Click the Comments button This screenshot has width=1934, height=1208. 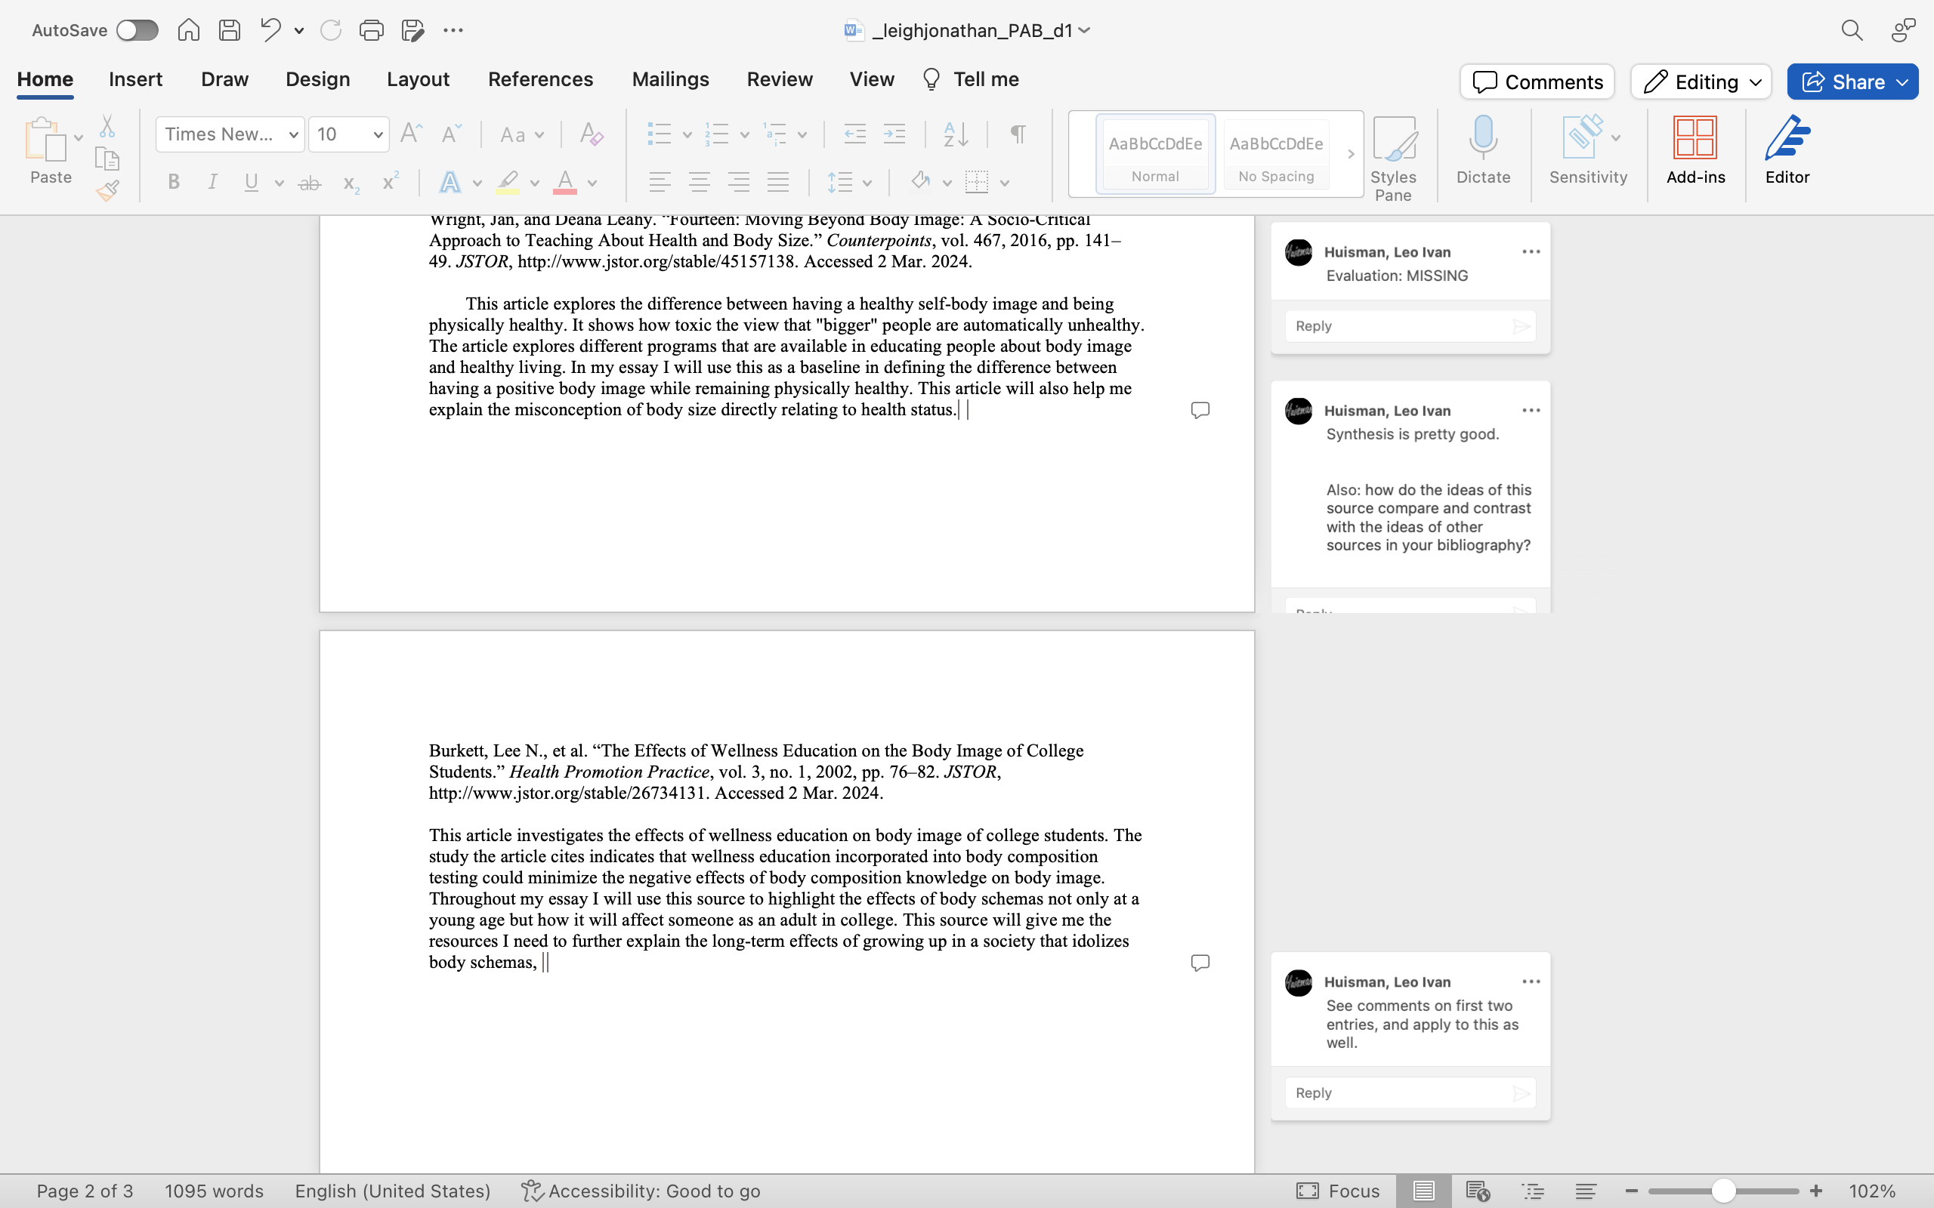pos(1536,82)
